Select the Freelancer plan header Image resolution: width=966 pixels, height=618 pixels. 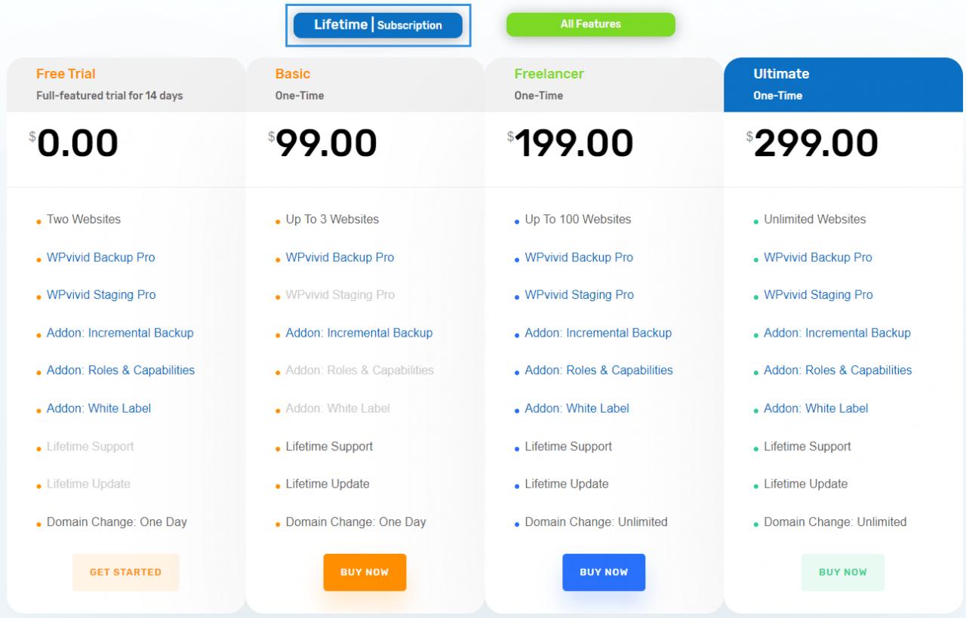point(604,85)
